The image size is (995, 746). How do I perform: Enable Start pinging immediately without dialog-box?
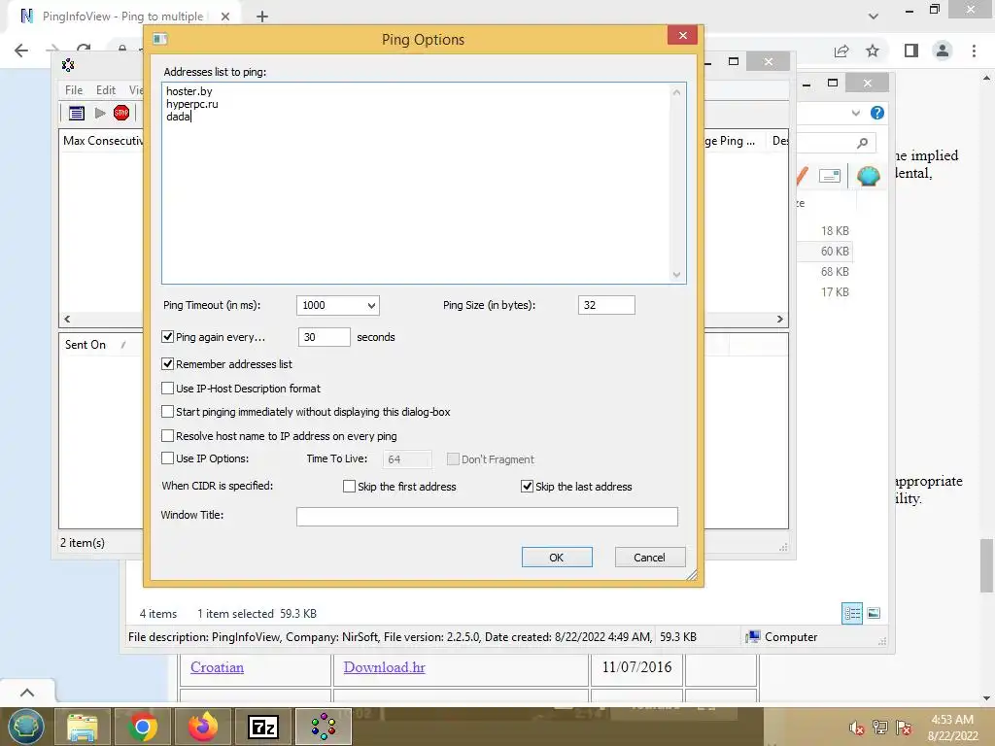click(x=167, y=412)
